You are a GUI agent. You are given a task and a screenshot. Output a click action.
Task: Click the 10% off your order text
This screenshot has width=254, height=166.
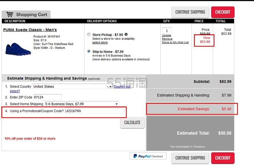[x=30, y=138]
